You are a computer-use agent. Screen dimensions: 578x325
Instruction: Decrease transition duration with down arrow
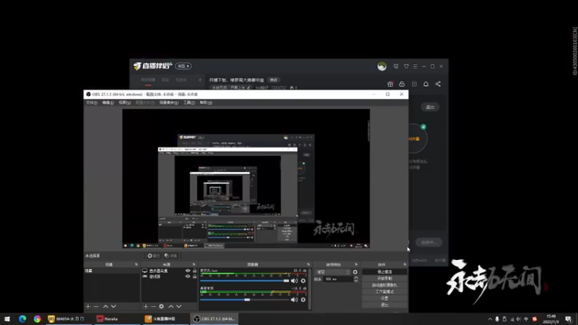[x=355, y=281]
